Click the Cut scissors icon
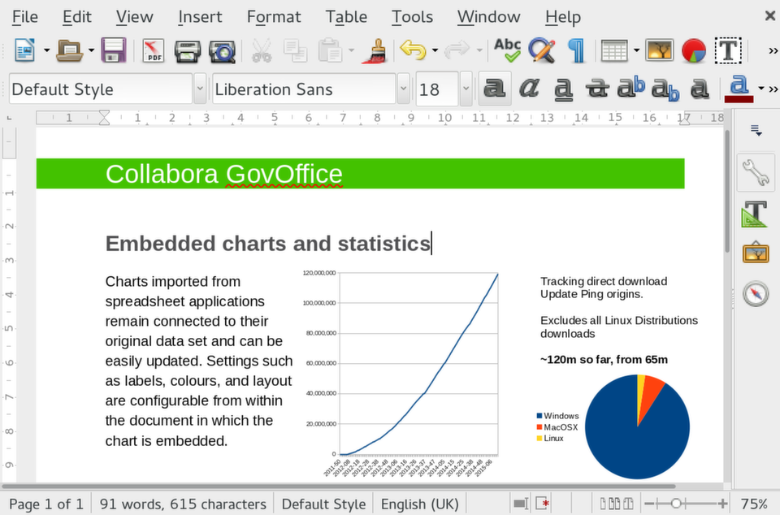Image resolution: width=780 pixels, height=515 pixels. (262, 50)
